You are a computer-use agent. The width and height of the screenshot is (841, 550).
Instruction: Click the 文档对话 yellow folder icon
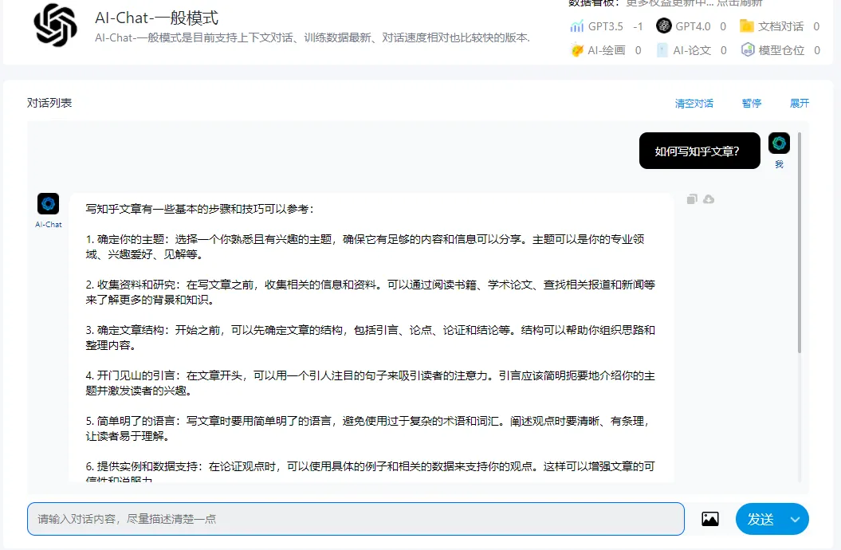point(747,26)
